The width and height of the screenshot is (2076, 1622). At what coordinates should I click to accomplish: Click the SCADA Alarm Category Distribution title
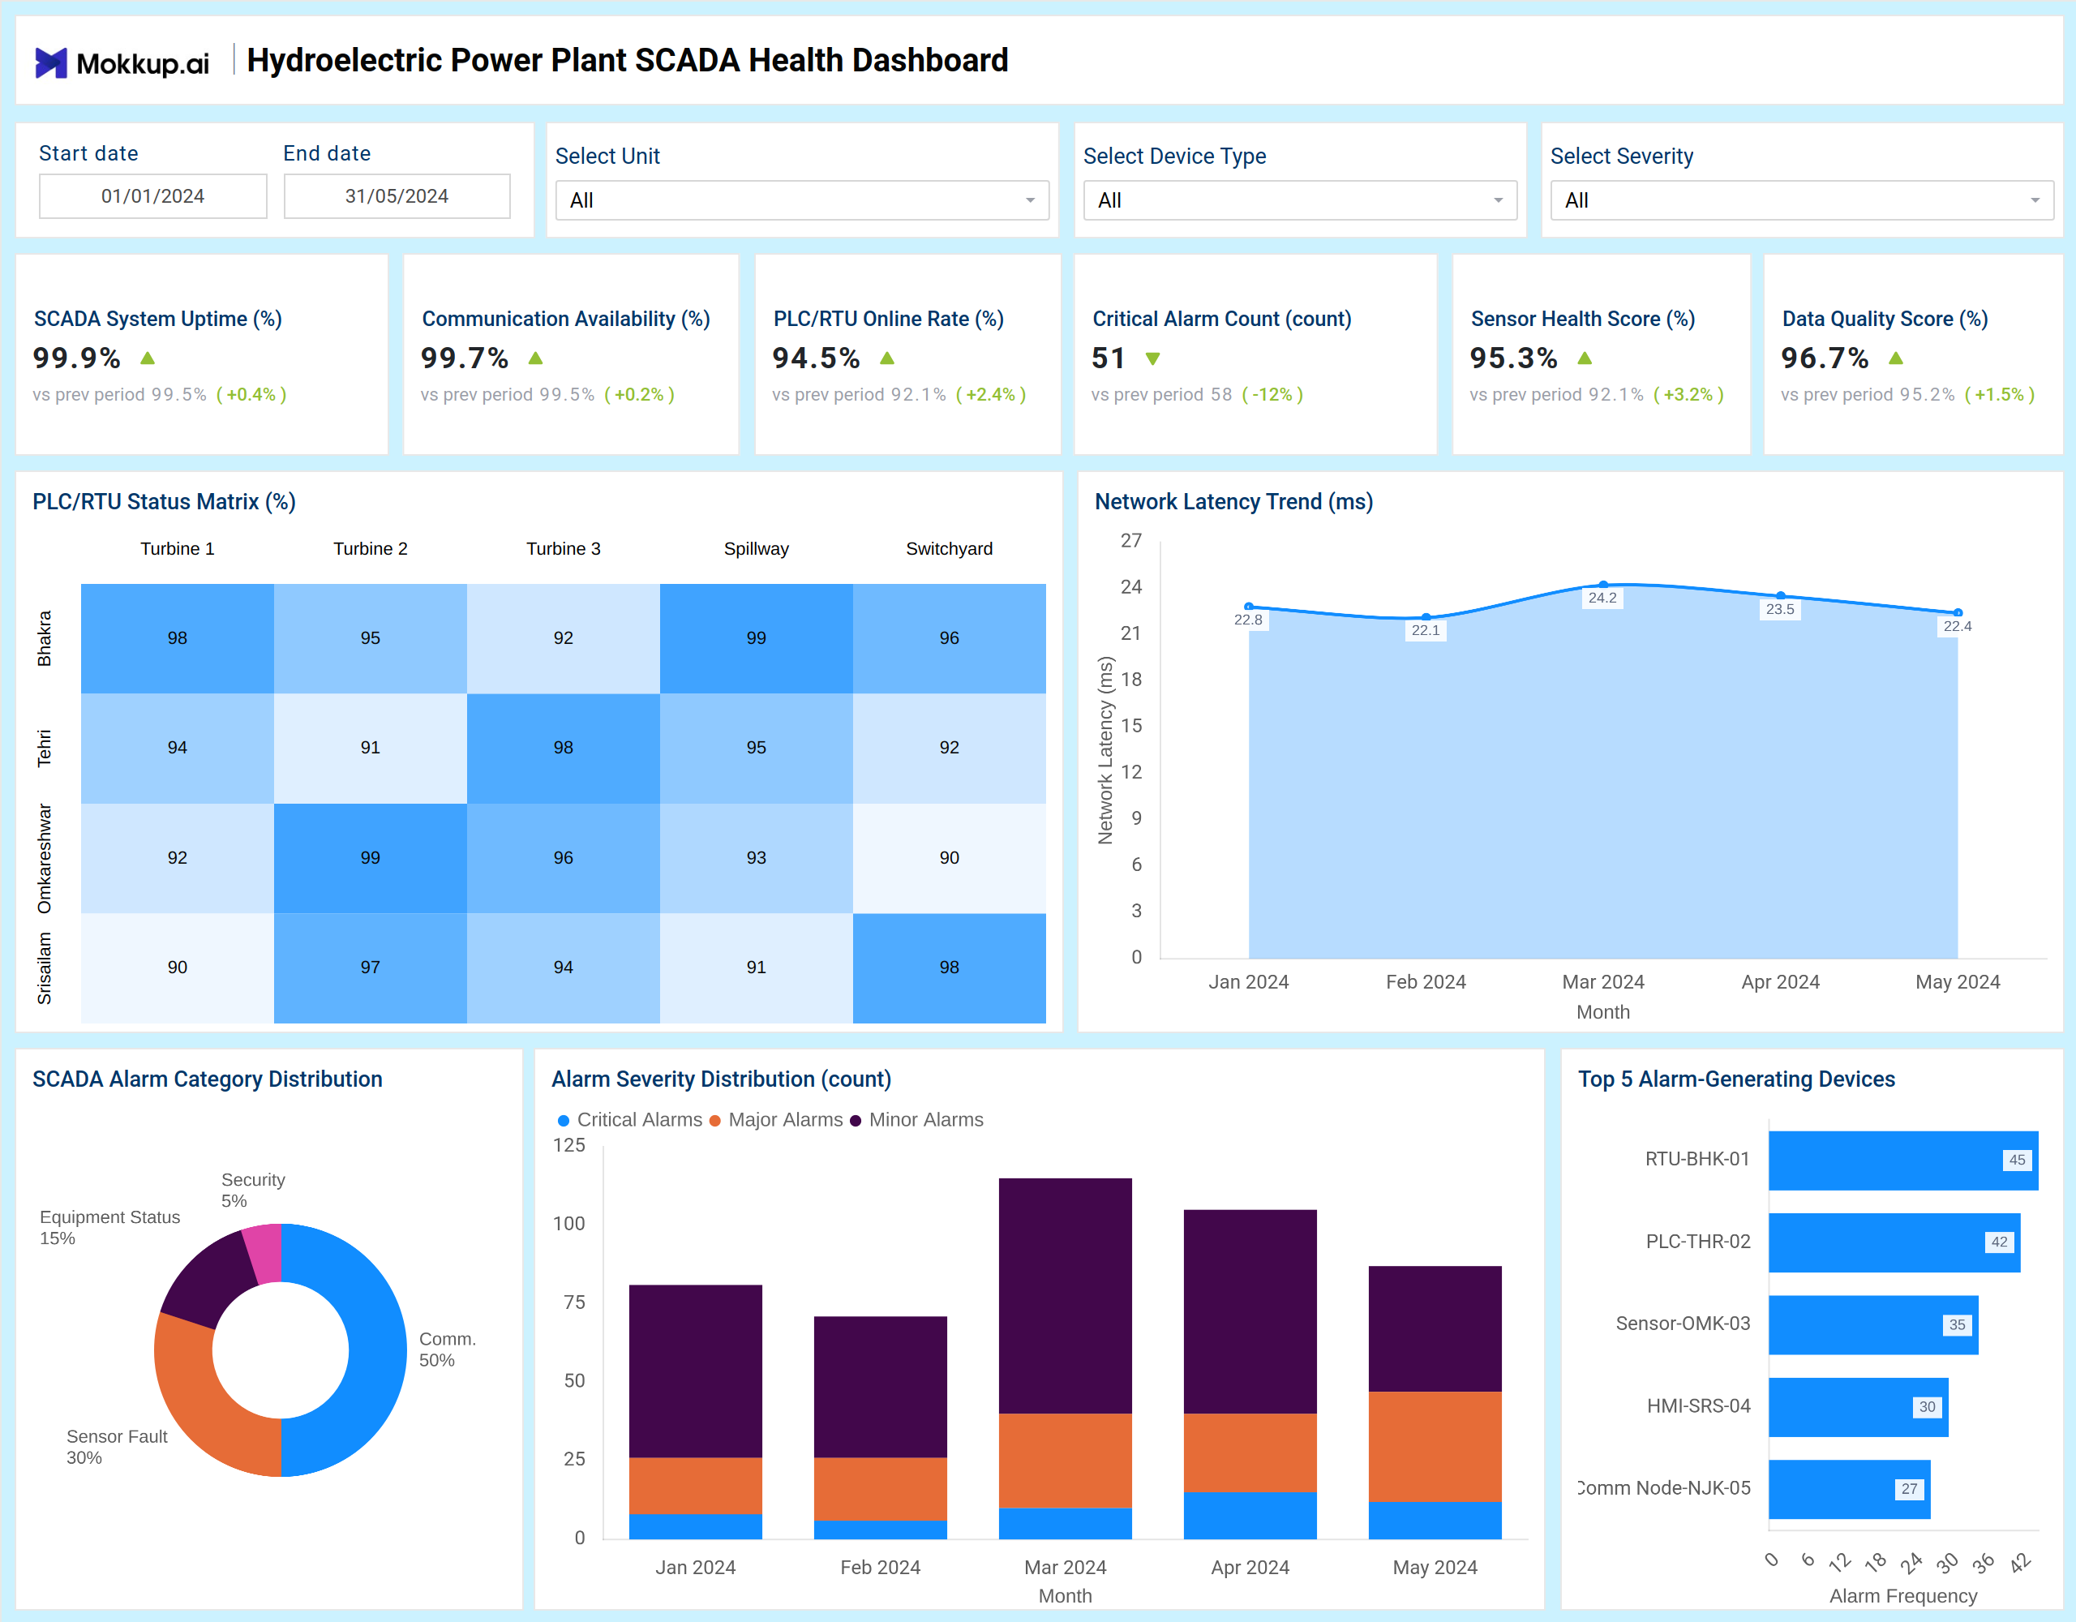point(208,1079)
